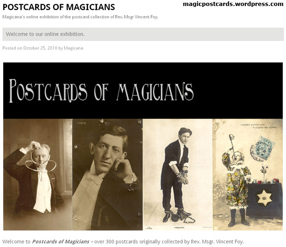Open the linking rings magician postcard
The width and height of the screenshot is (286, 247).
38,175
